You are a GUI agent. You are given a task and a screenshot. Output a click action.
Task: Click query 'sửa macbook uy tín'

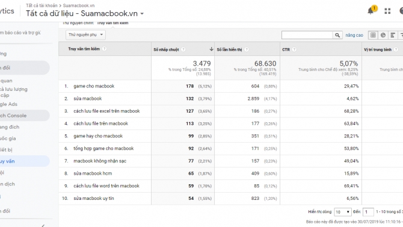tap(94, 199)
